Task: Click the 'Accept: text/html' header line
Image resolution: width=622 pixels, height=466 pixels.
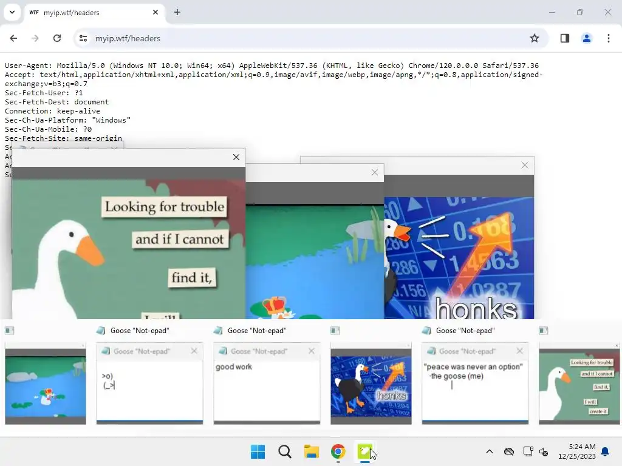Action: coord(274,79)
